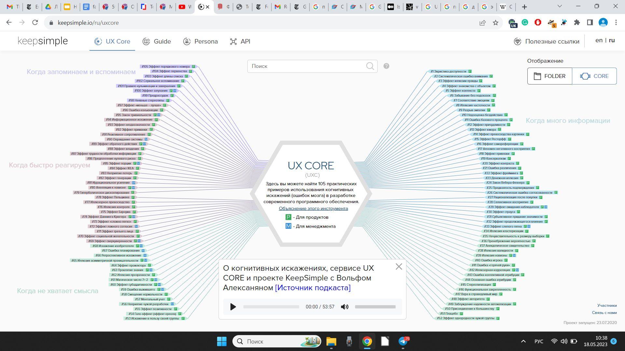Mute the podcast audio player

344,307
